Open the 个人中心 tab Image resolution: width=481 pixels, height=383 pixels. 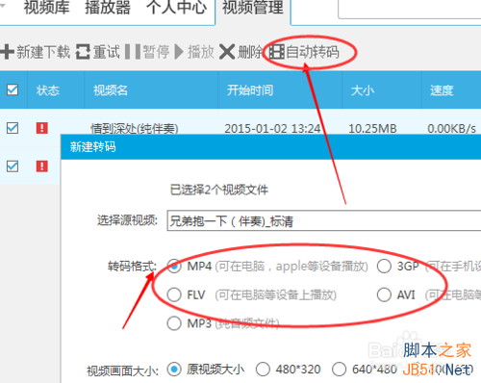click(x=176, y=7)
